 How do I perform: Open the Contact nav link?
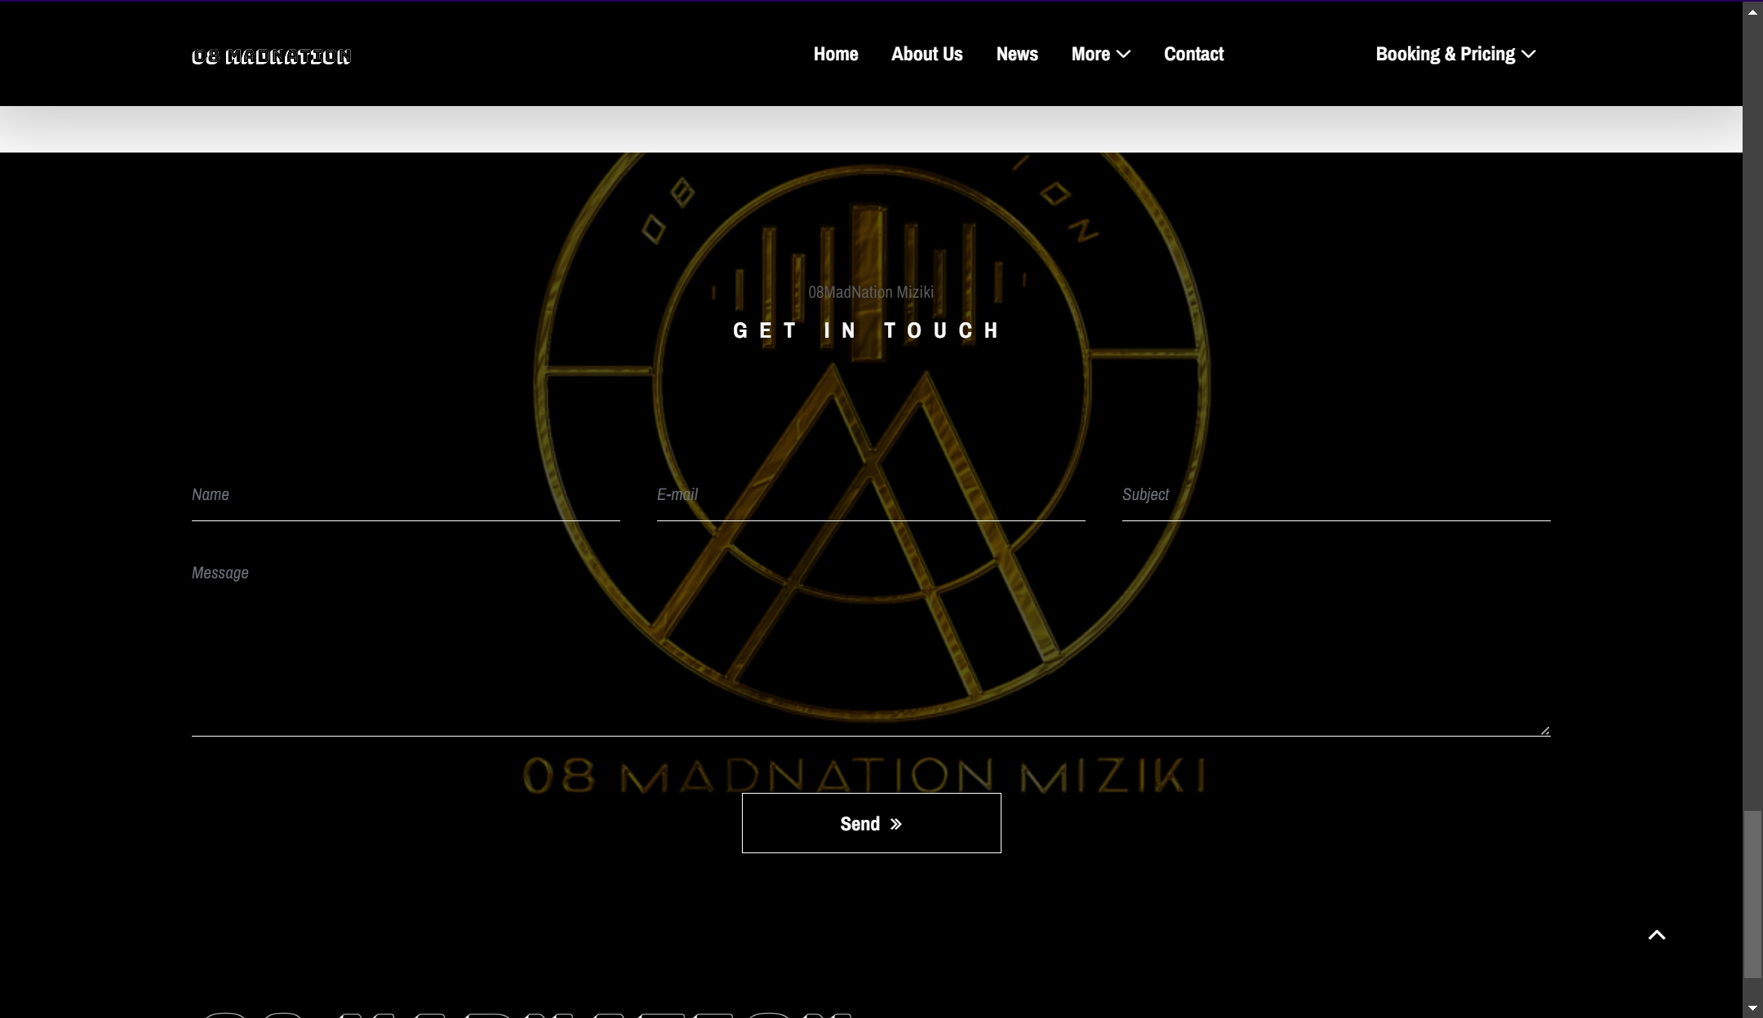[x=1193, y=54]
